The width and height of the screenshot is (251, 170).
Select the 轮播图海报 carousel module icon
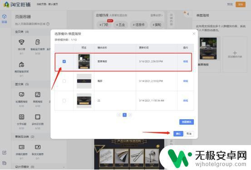click(21, 94)
